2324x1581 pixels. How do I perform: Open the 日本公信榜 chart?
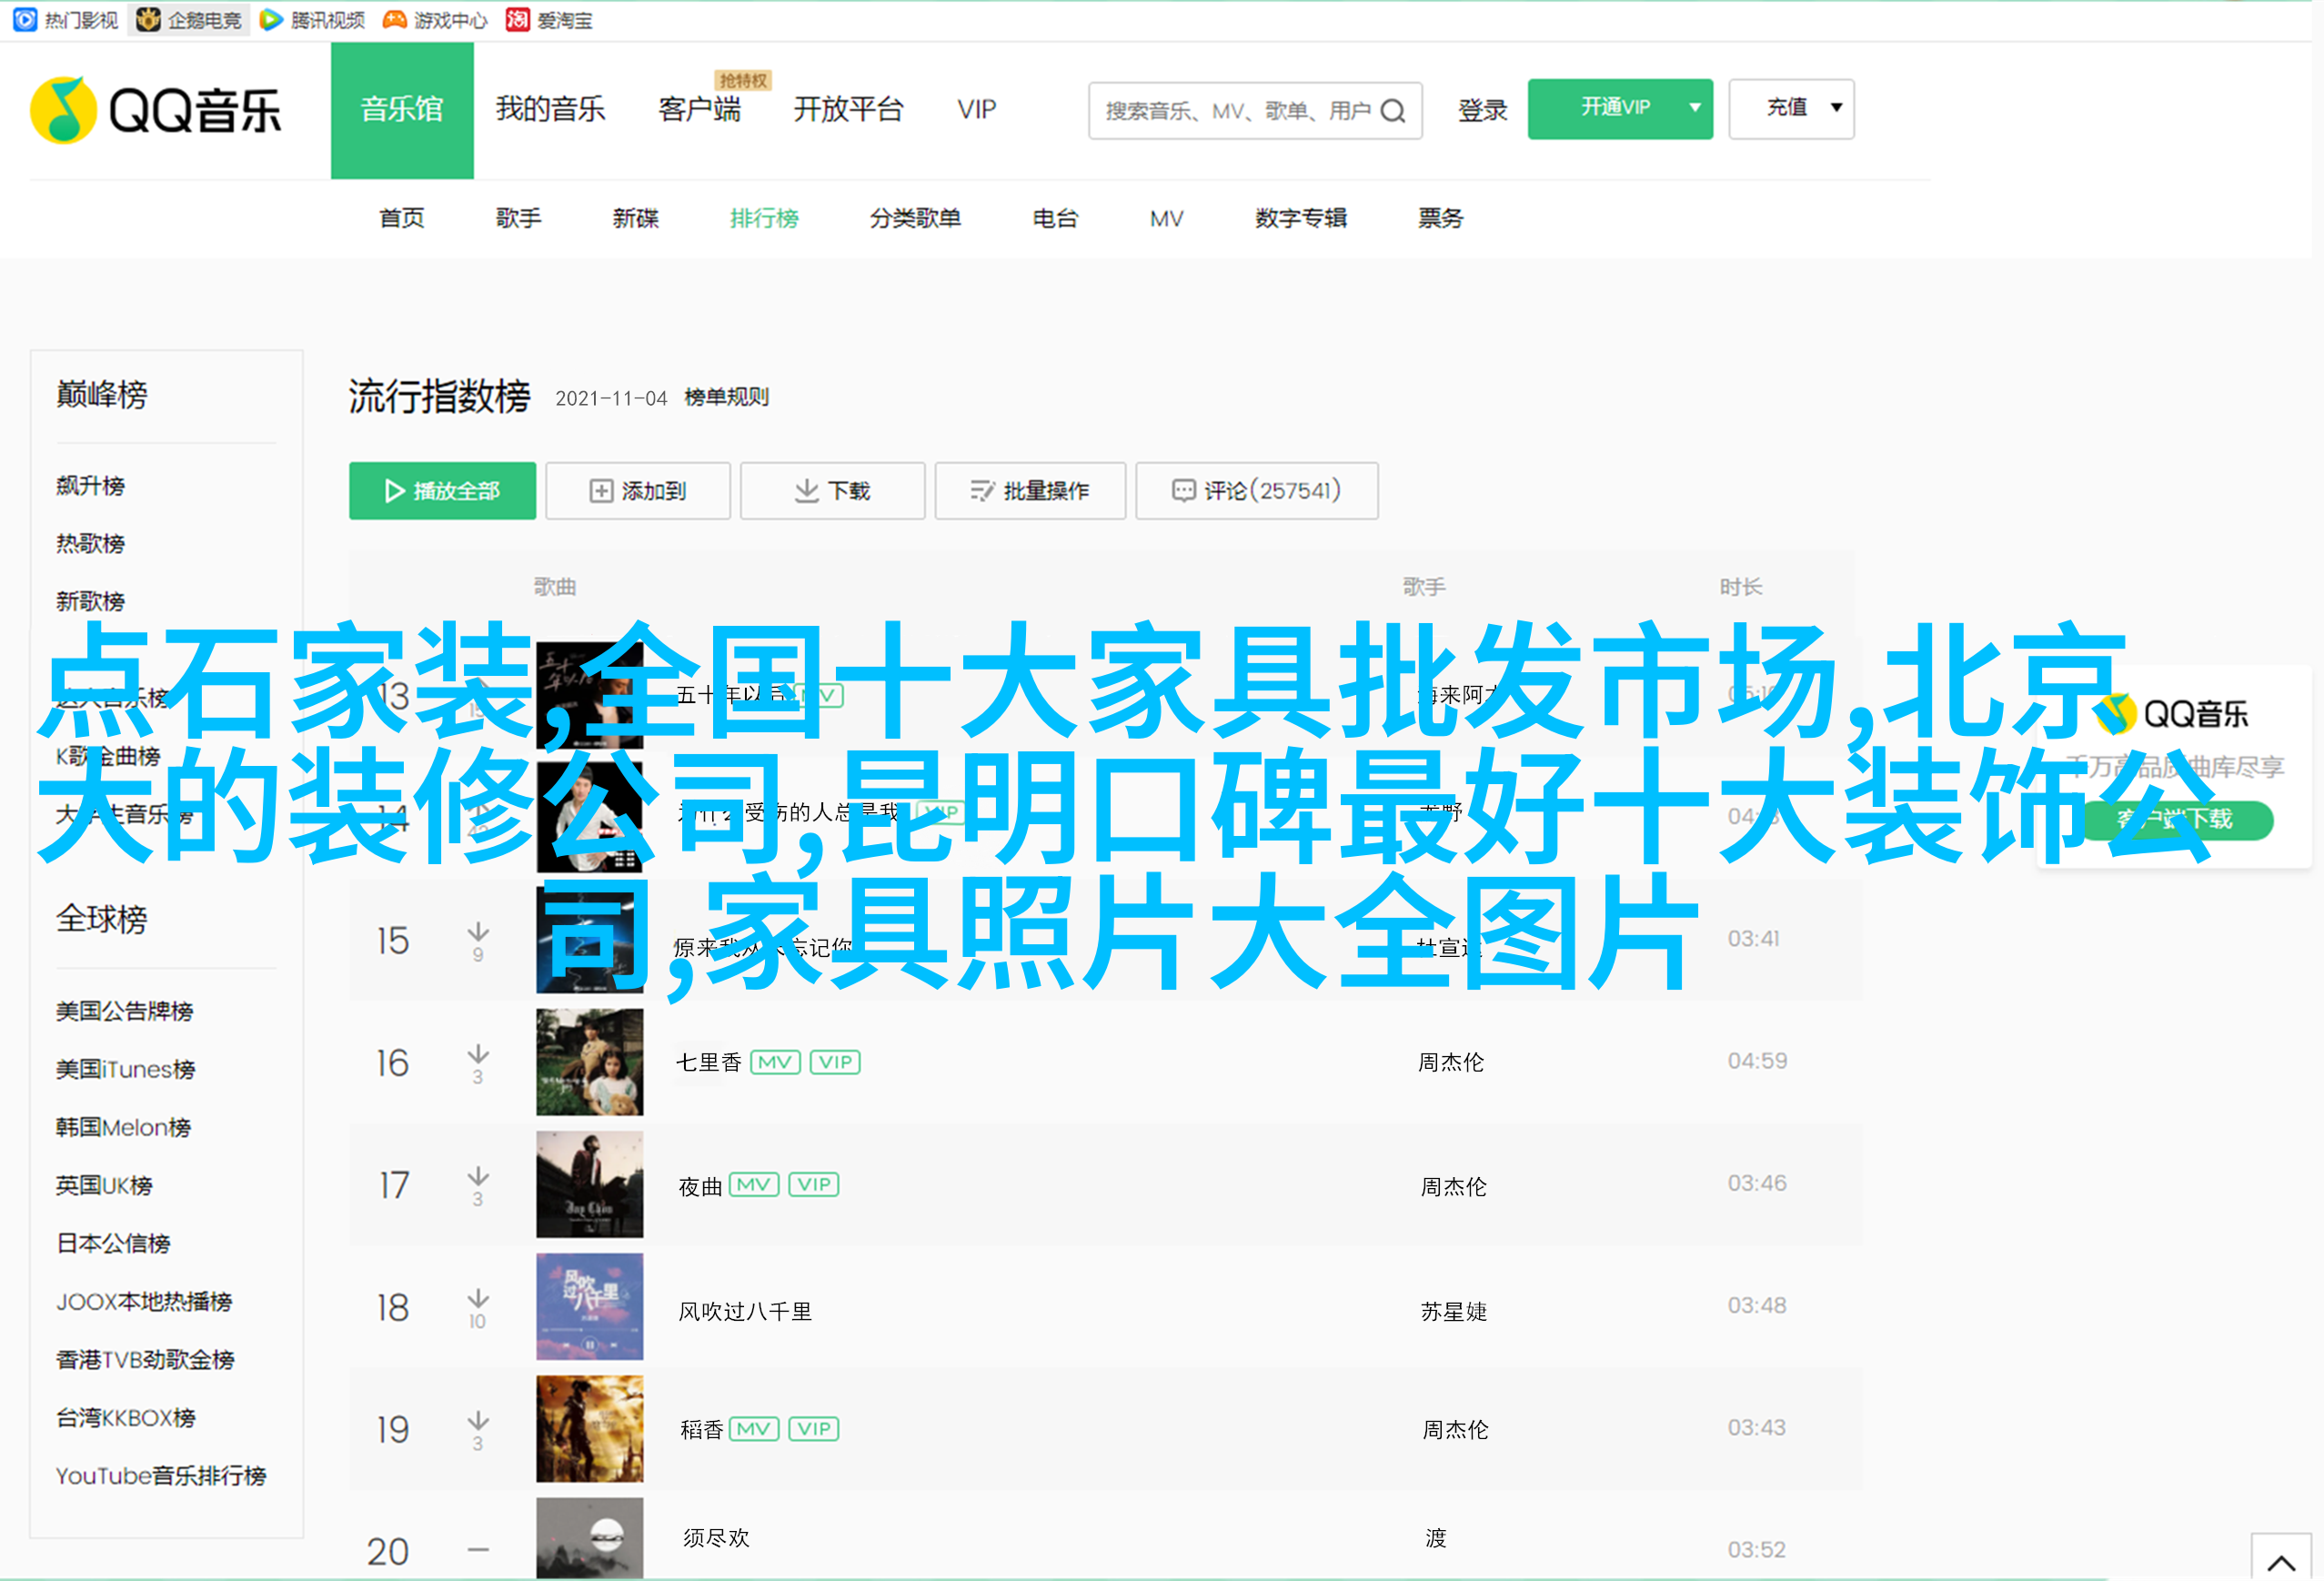coord(113,1244)
